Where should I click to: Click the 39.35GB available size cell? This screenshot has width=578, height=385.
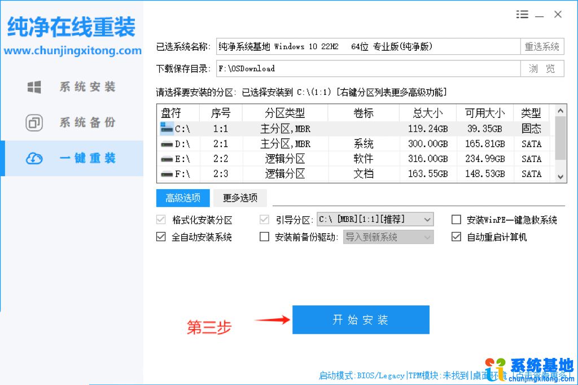pyautogui.click(x=485, y=129)
